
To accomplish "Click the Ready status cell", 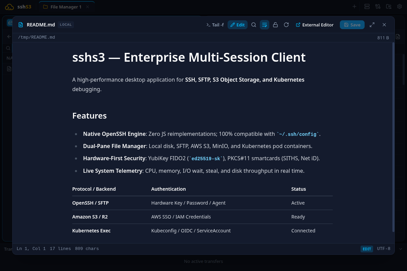I will point(298,217).
